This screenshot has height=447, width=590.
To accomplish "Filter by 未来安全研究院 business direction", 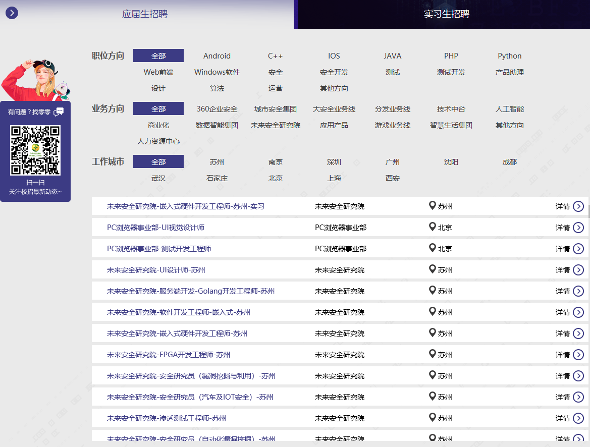I will click(275, 125).
